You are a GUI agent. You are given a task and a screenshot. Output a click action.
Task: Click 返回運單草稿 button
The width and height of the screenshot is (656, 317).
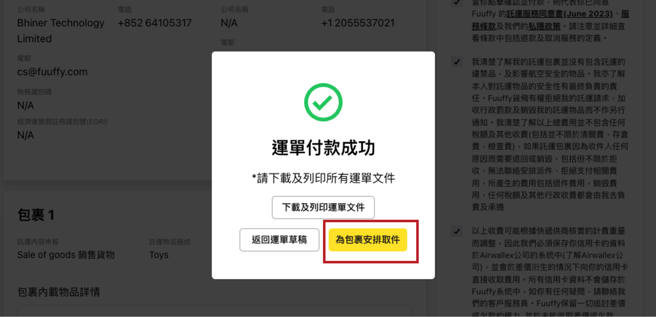tap(279, 240)
